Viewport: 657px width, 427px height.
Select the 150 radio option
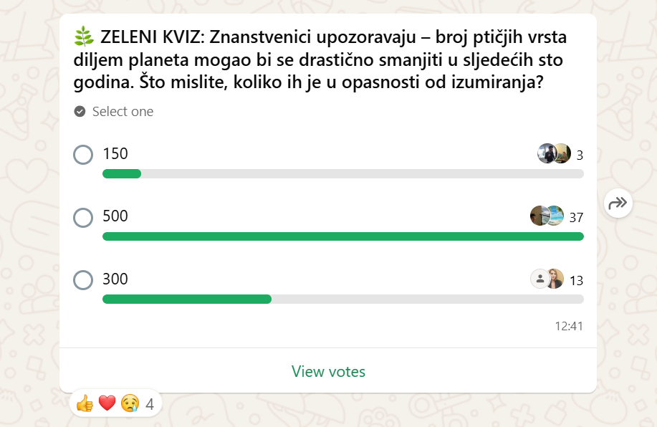[x=83, y=155]
